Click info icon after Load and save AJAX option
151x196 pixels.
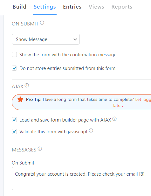(x=114, y=119)
